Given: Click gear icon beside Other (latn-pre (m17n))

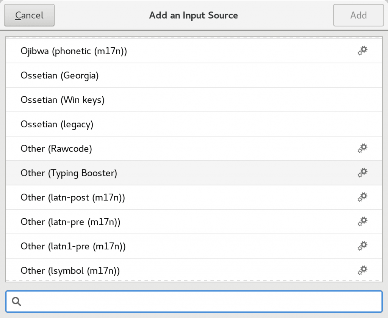Looking at the screenshot, I should tap(363, 222).
